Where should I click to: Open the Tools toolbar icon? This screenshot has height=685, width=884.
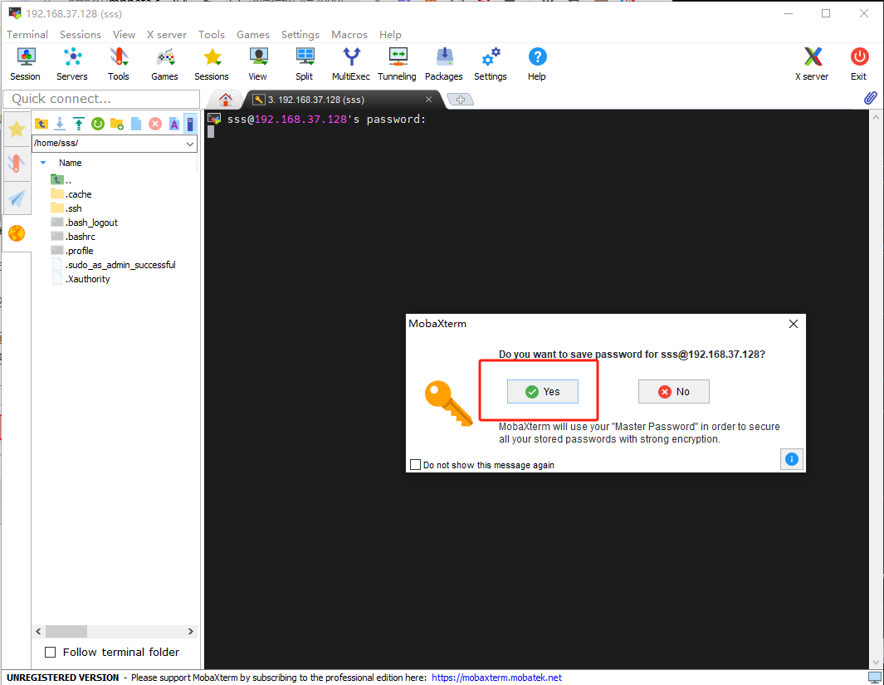[119, 64]
